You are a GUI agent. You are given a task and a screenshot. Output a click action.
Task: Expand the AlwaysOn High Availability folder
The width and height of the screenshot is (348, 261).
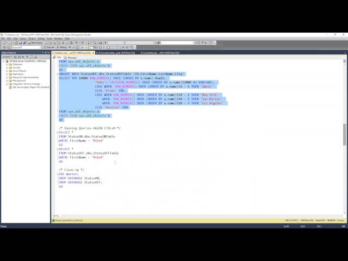point(7,77)
